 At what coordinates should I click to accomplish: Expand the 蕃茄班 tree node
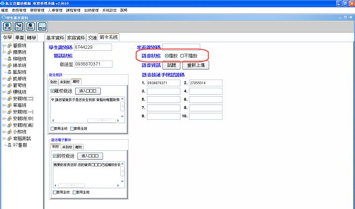tap(4, 45)
